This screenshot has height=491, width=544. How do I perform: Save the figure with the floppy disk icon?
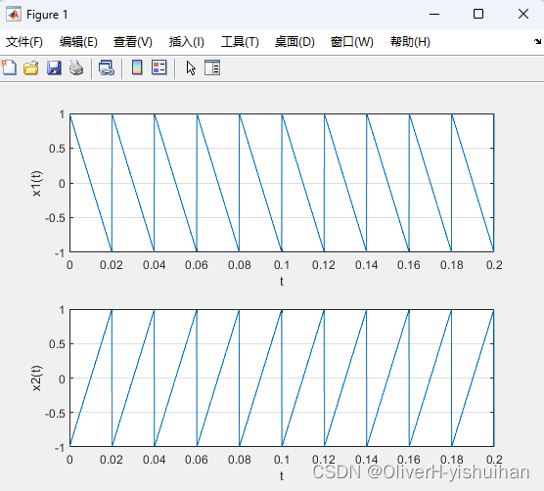coord(54,67)
